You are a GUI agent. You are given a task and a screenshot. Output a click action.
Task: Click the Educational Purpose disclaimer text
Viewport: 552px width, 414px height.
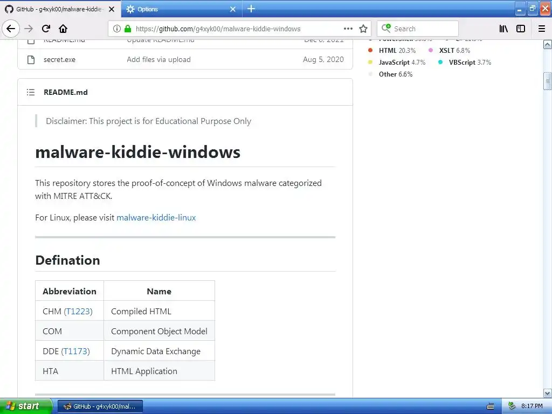[149, 121]
